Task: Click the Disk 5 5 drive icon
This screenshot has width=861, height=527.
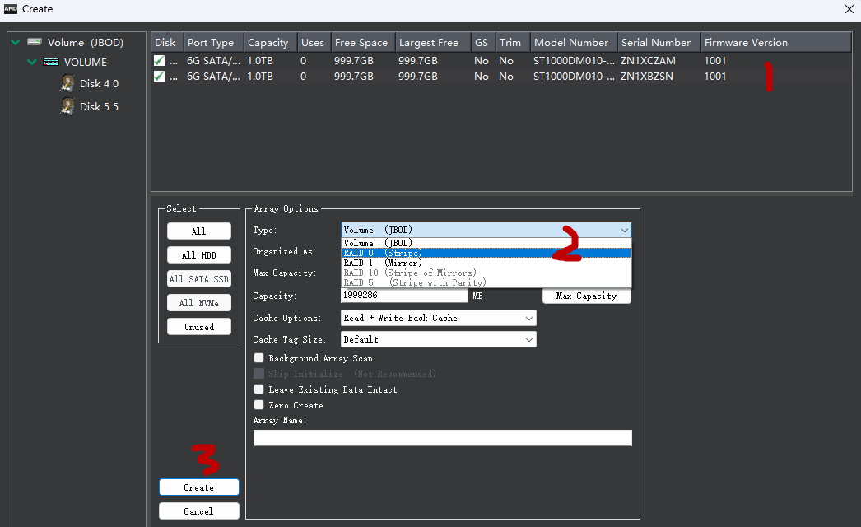Action: pos(67,106)
